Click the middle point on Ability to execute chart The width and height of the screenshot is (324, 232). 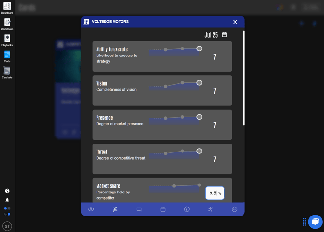[x=182, y=48]
